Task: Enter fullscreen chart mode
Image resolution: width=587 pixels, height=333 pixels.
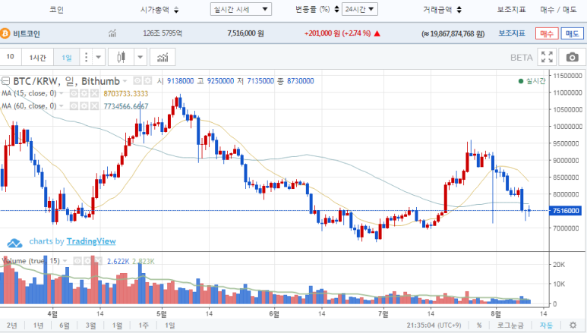Action: click(x=547, y=58)
